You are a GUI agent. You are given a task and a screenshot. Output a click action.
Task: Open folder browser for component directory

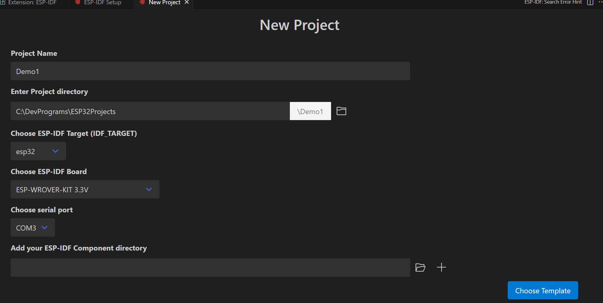coord(420,267)
